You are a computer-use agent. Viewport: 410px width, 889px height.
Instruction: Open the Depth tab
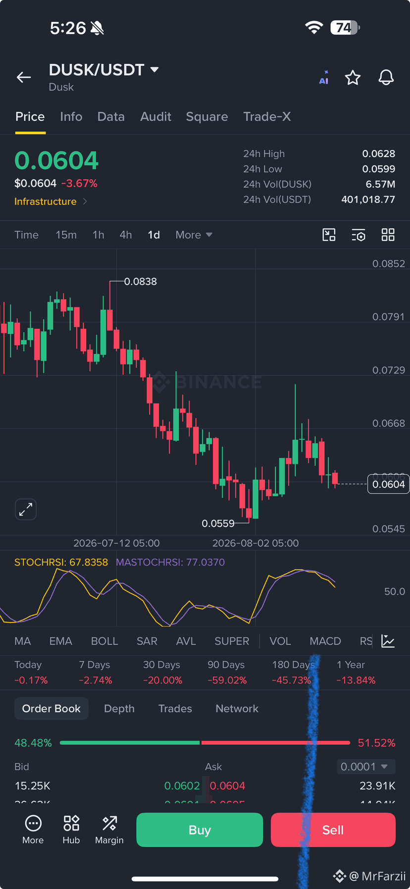click(119, 709)
